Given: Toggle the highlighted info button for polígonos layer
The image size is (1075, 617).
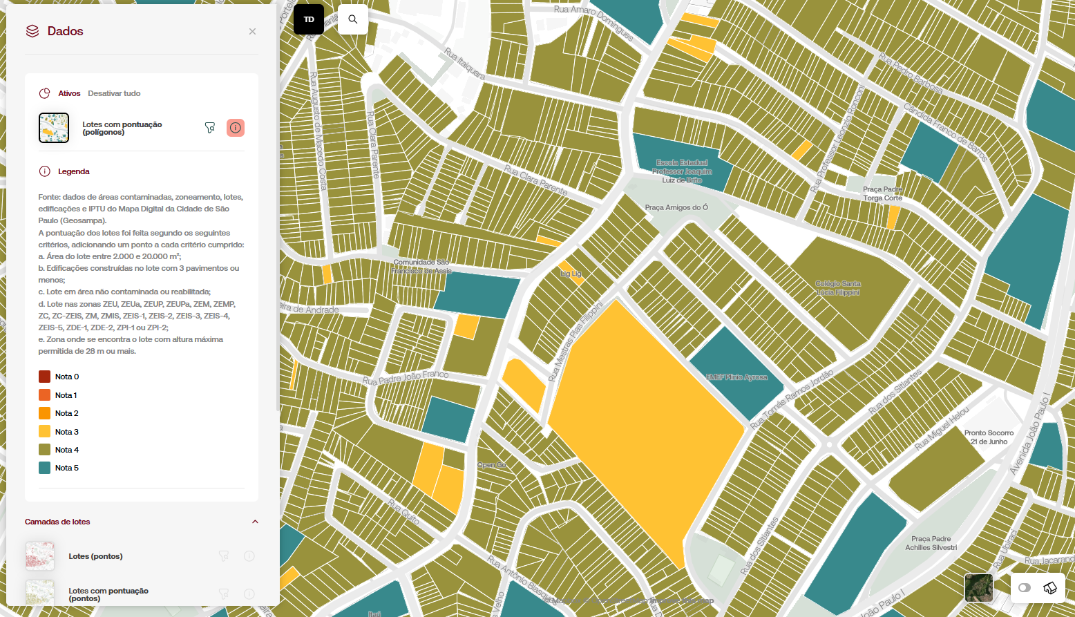Looking at the screenshot, I should point(236,128).
